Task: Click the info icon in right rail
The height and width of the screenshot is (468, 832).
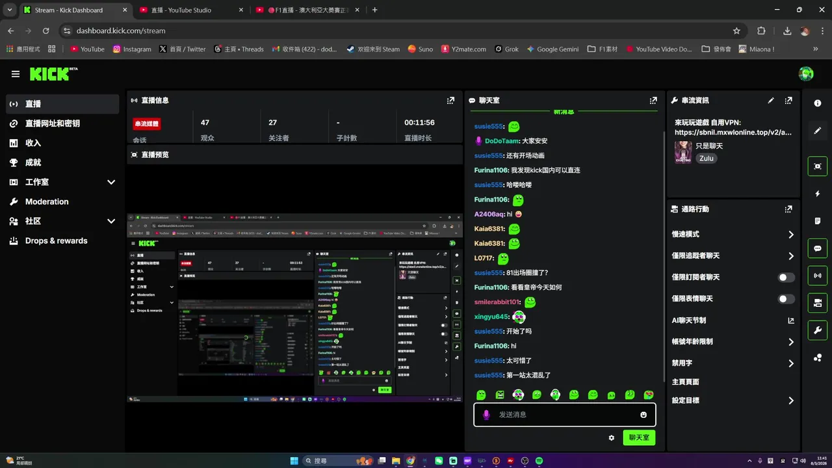Action: click(818, 103)
